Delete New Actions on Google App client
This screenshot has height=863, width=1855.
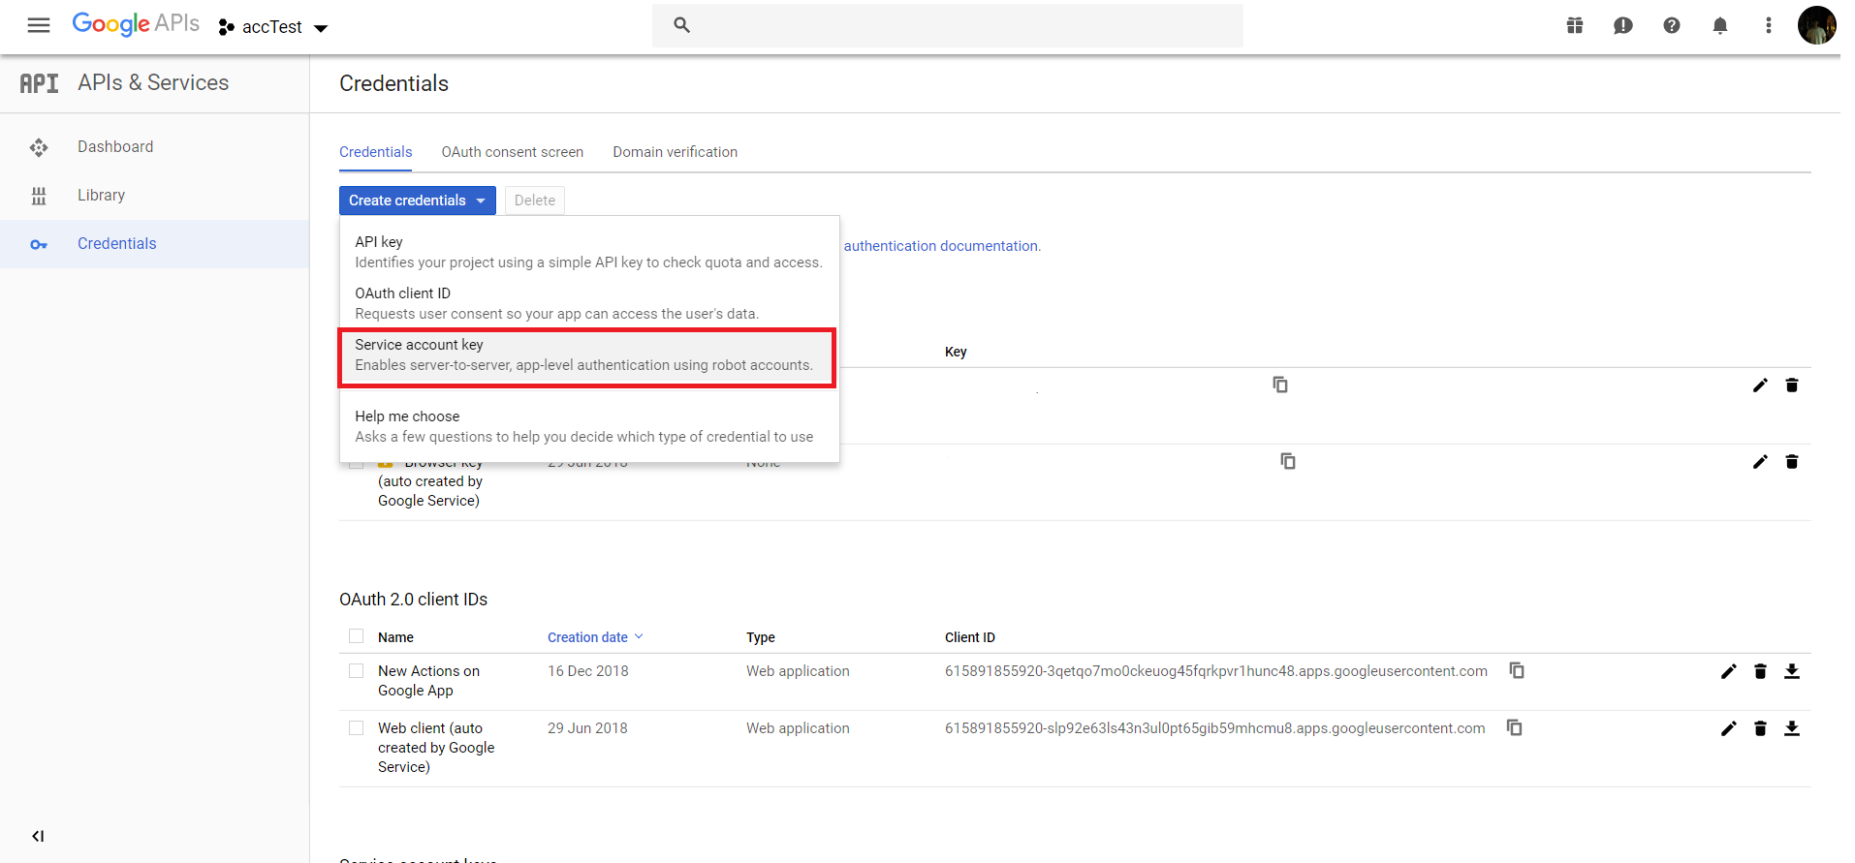[x=1760, y=671]
